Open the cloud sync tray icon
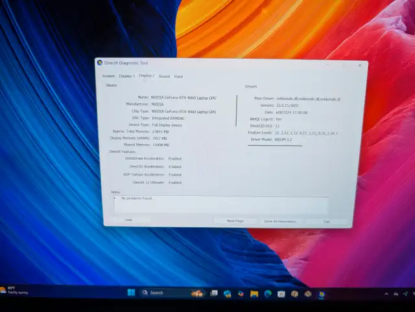 (396, 294)
